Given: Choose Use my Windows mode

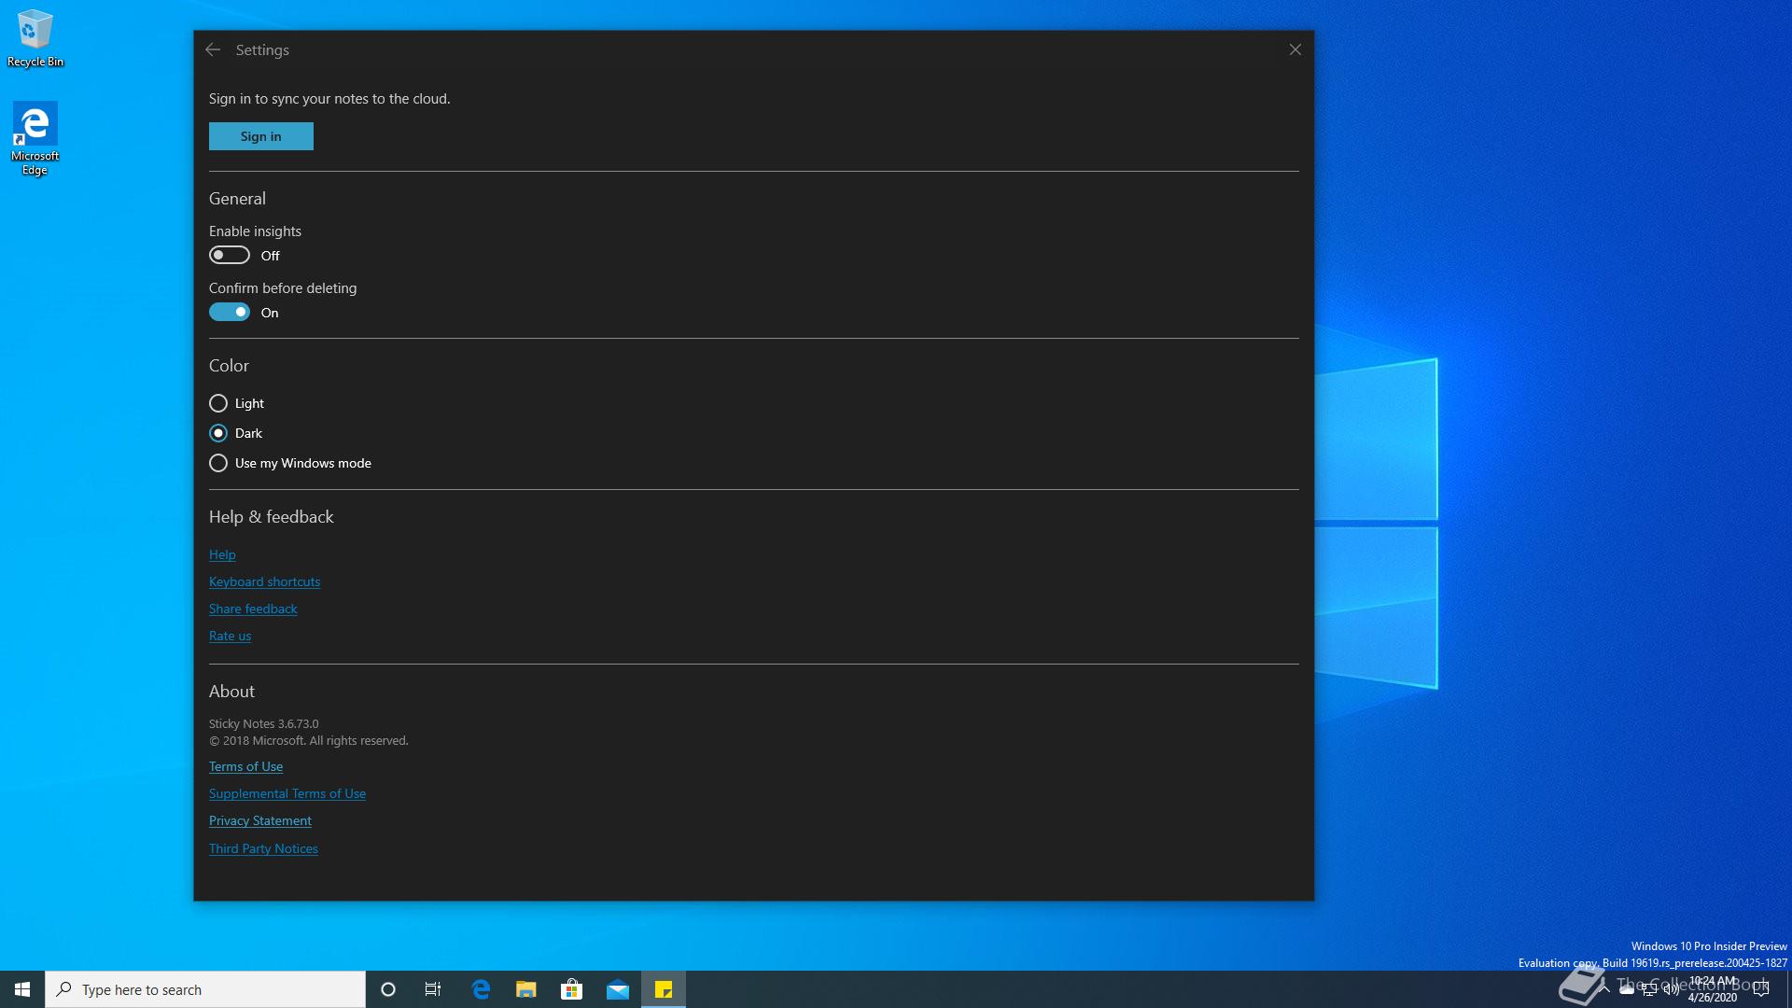Looking at the screenshot, I should pyautogui.click(x=290, y=463).
